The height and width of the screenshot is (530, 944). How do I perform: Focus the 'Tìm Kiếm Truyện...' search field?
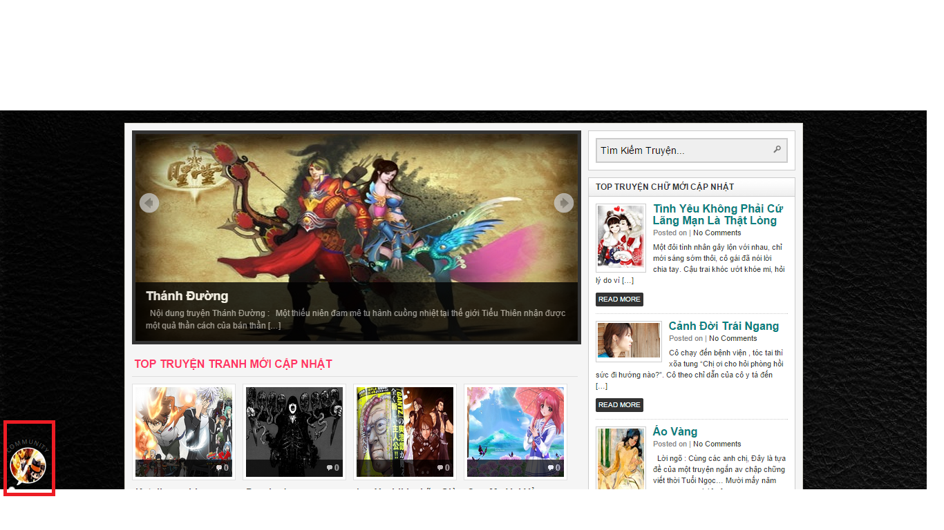coord(692,150)
